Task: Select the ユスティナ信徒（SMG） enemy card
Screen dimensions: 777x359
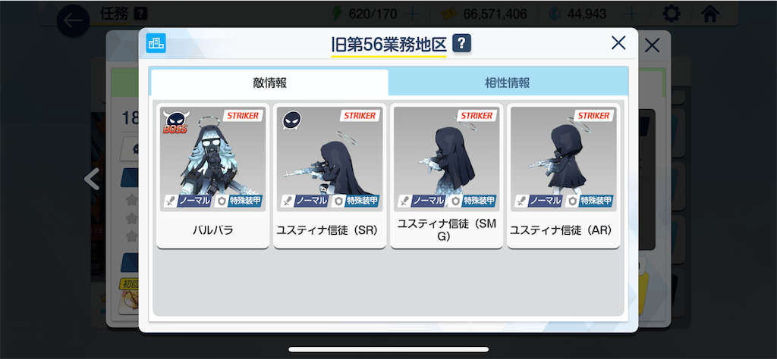Action: [x=446, y=176]
